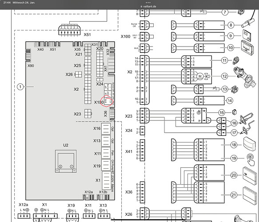The image size is (259, 222).
Task: Tap the circled 20 controller callout
Action: pos(234,175)
